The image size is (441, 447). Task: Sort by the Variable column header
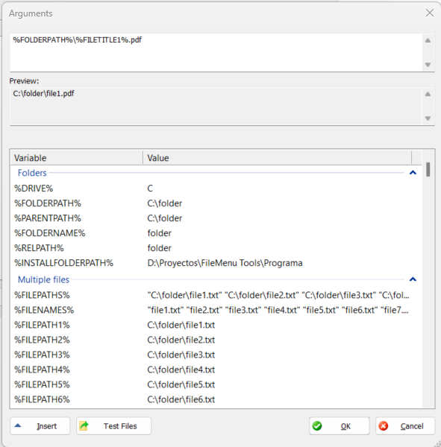click(77, 158)
